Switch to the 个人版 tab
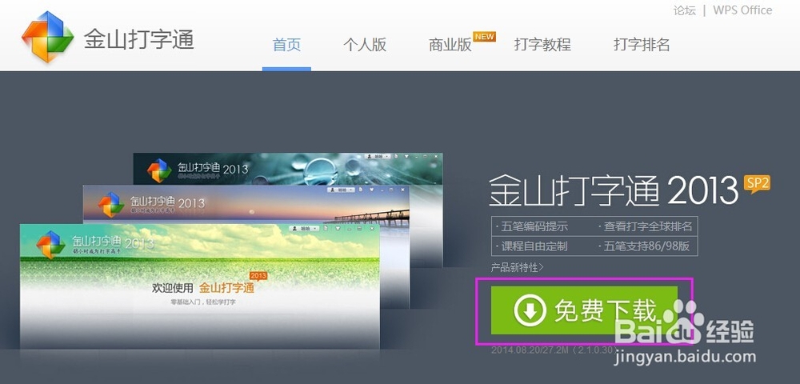This screenshot has width=800, height=384. click(365, 44)
